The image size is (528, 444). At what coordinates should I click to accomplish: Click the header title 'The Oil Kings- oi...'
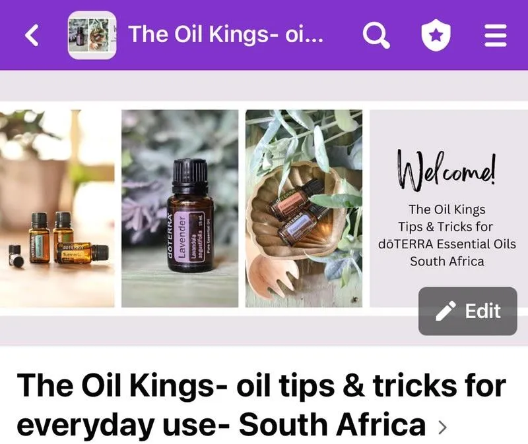click(226, 35)
